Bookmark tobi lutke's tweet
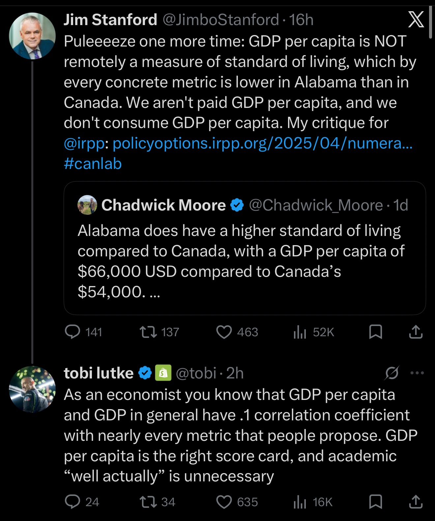The image size is (435, 521). (376, 502)
